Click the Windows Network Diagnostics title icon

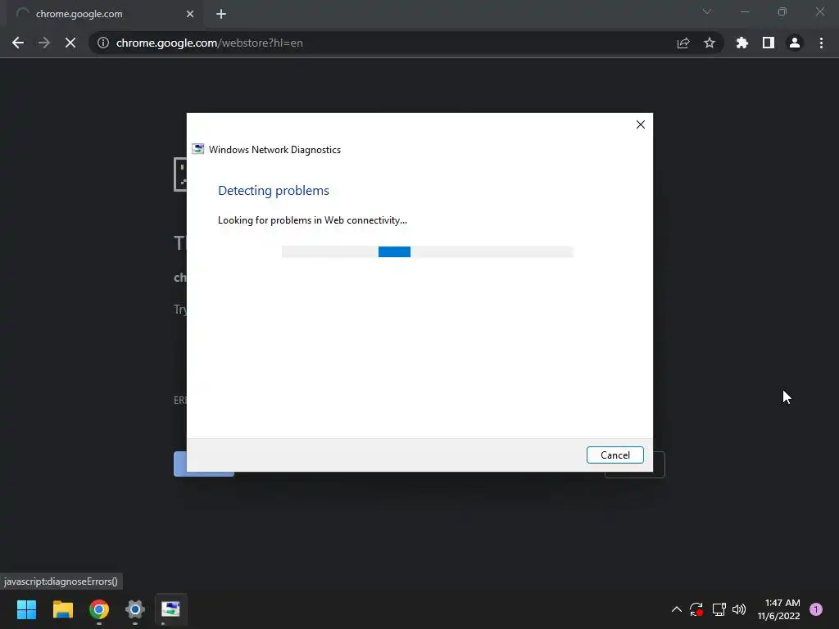point(198,149)
